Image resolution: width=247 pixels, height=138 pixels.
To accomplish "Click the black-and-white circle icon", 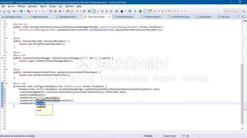I will [122, 11].
